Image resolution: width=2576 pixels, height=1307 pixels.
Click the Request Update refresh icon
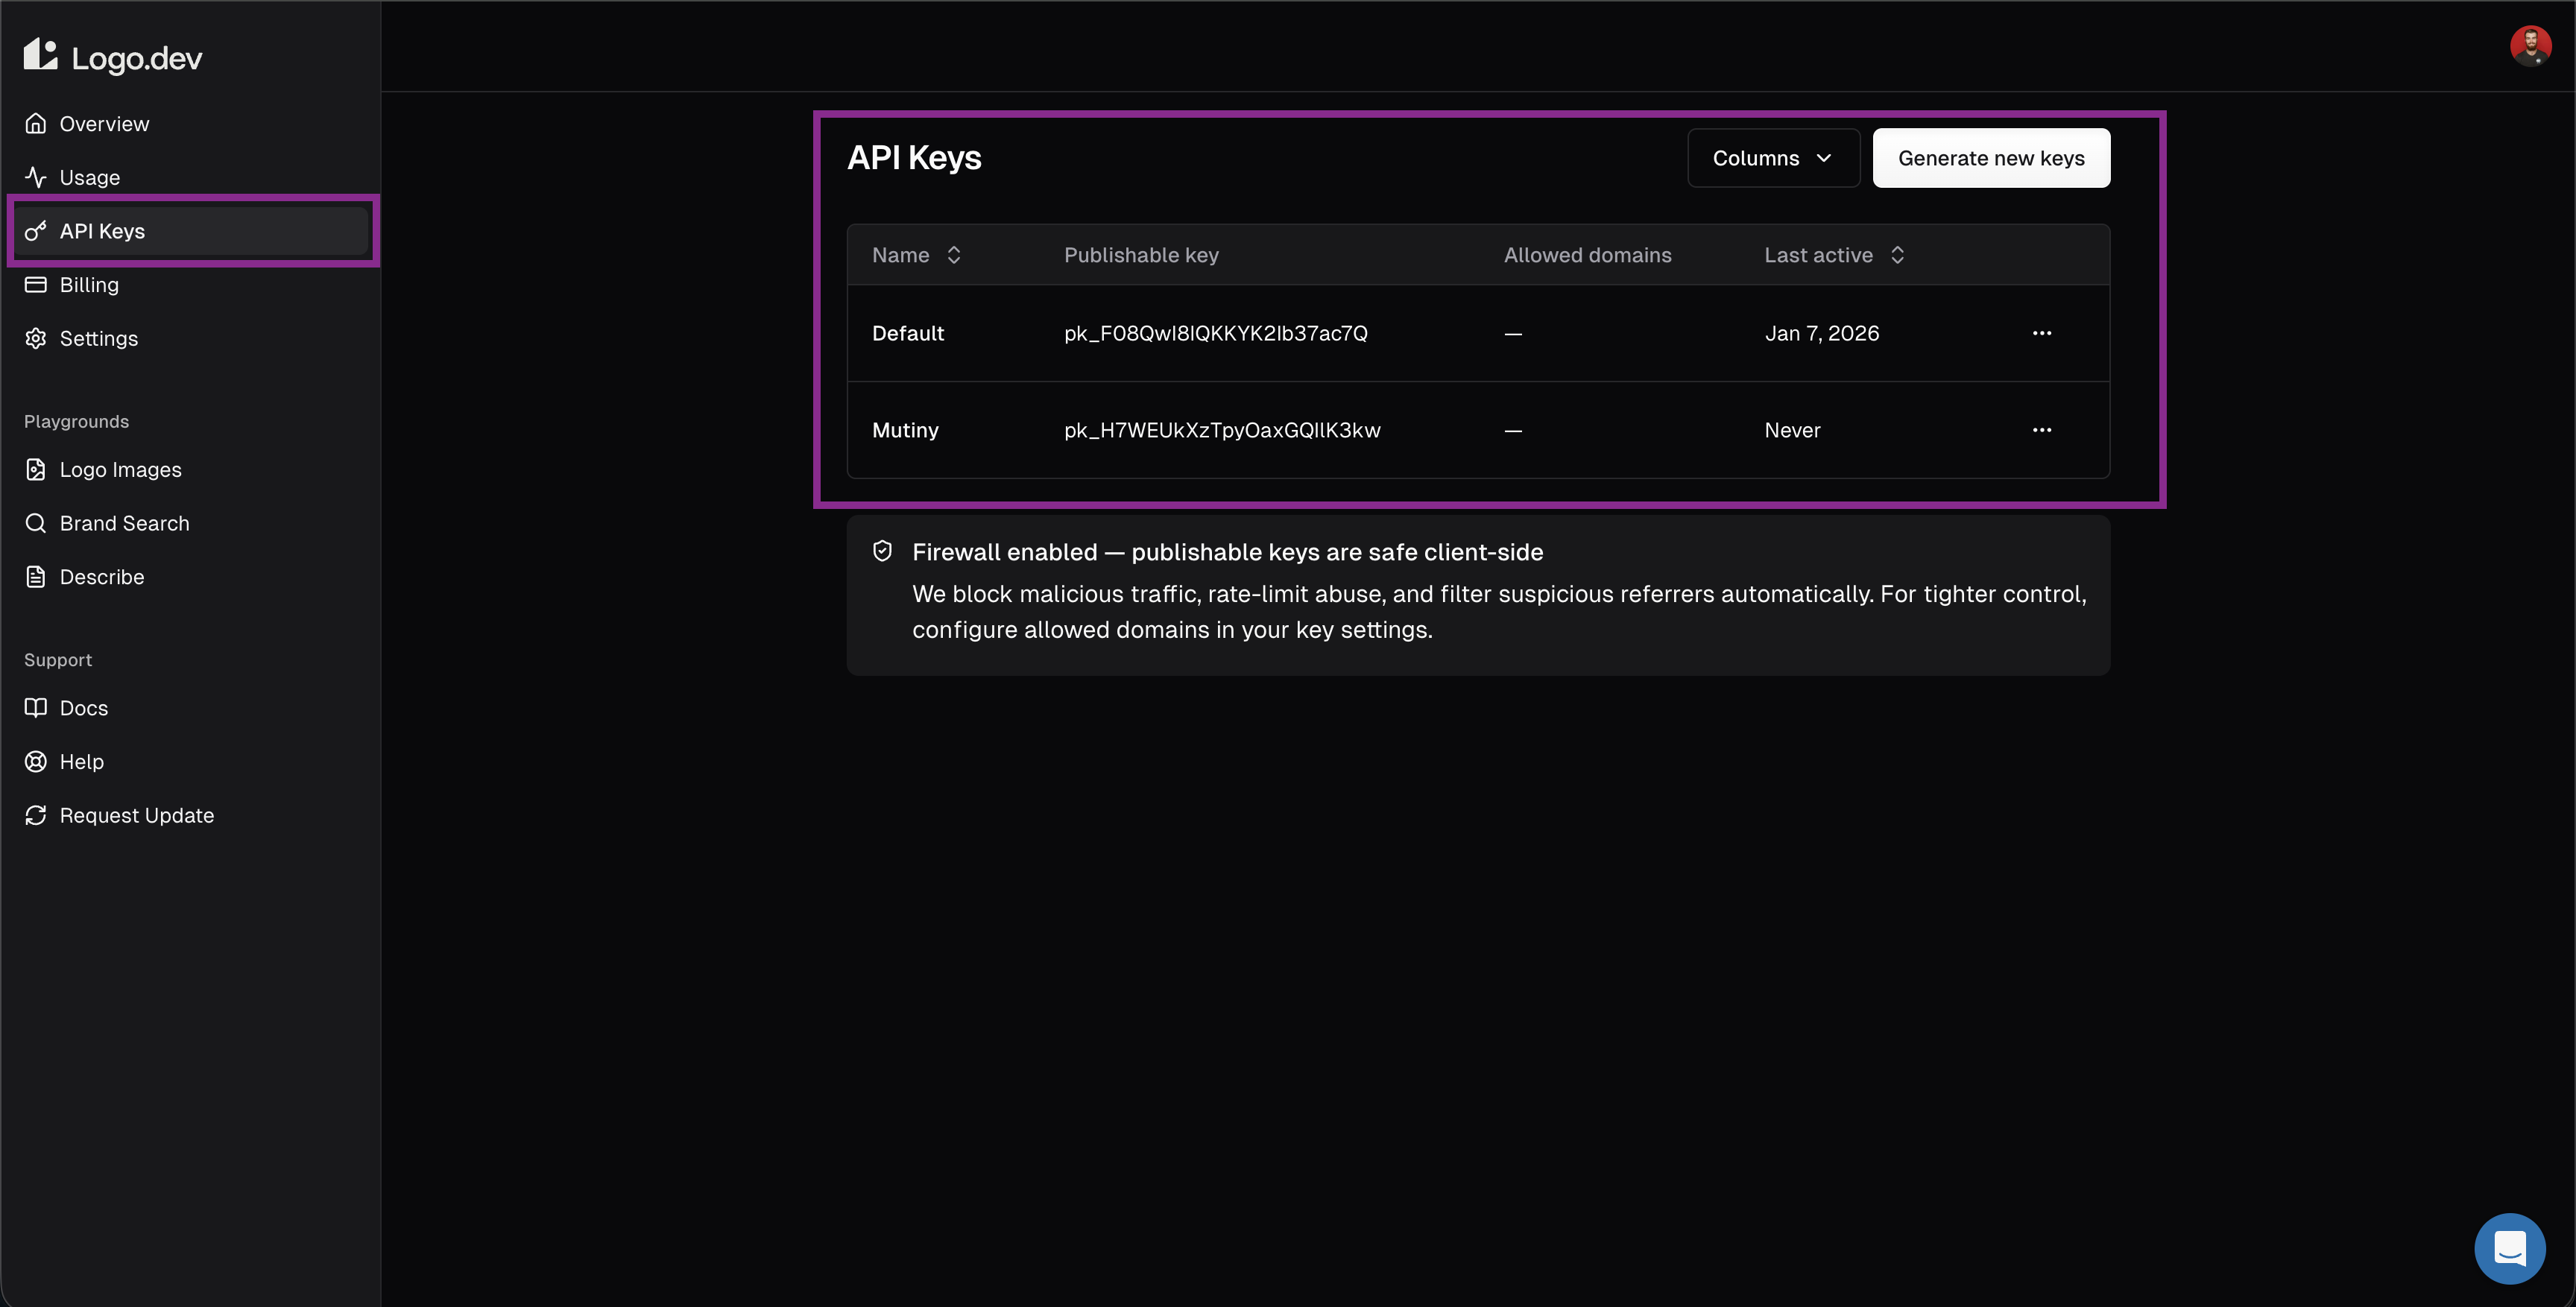[x=36, y=815]
